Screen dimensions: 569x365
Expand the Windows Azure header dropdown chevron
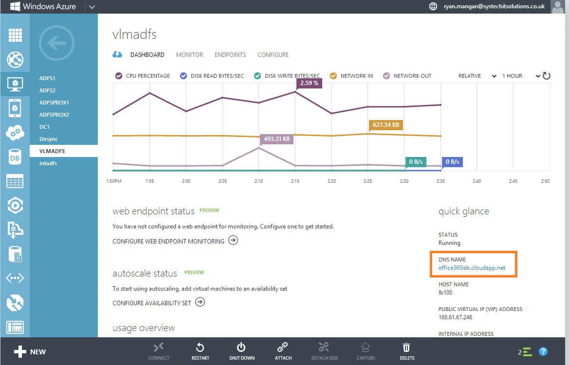click(92, 7)
